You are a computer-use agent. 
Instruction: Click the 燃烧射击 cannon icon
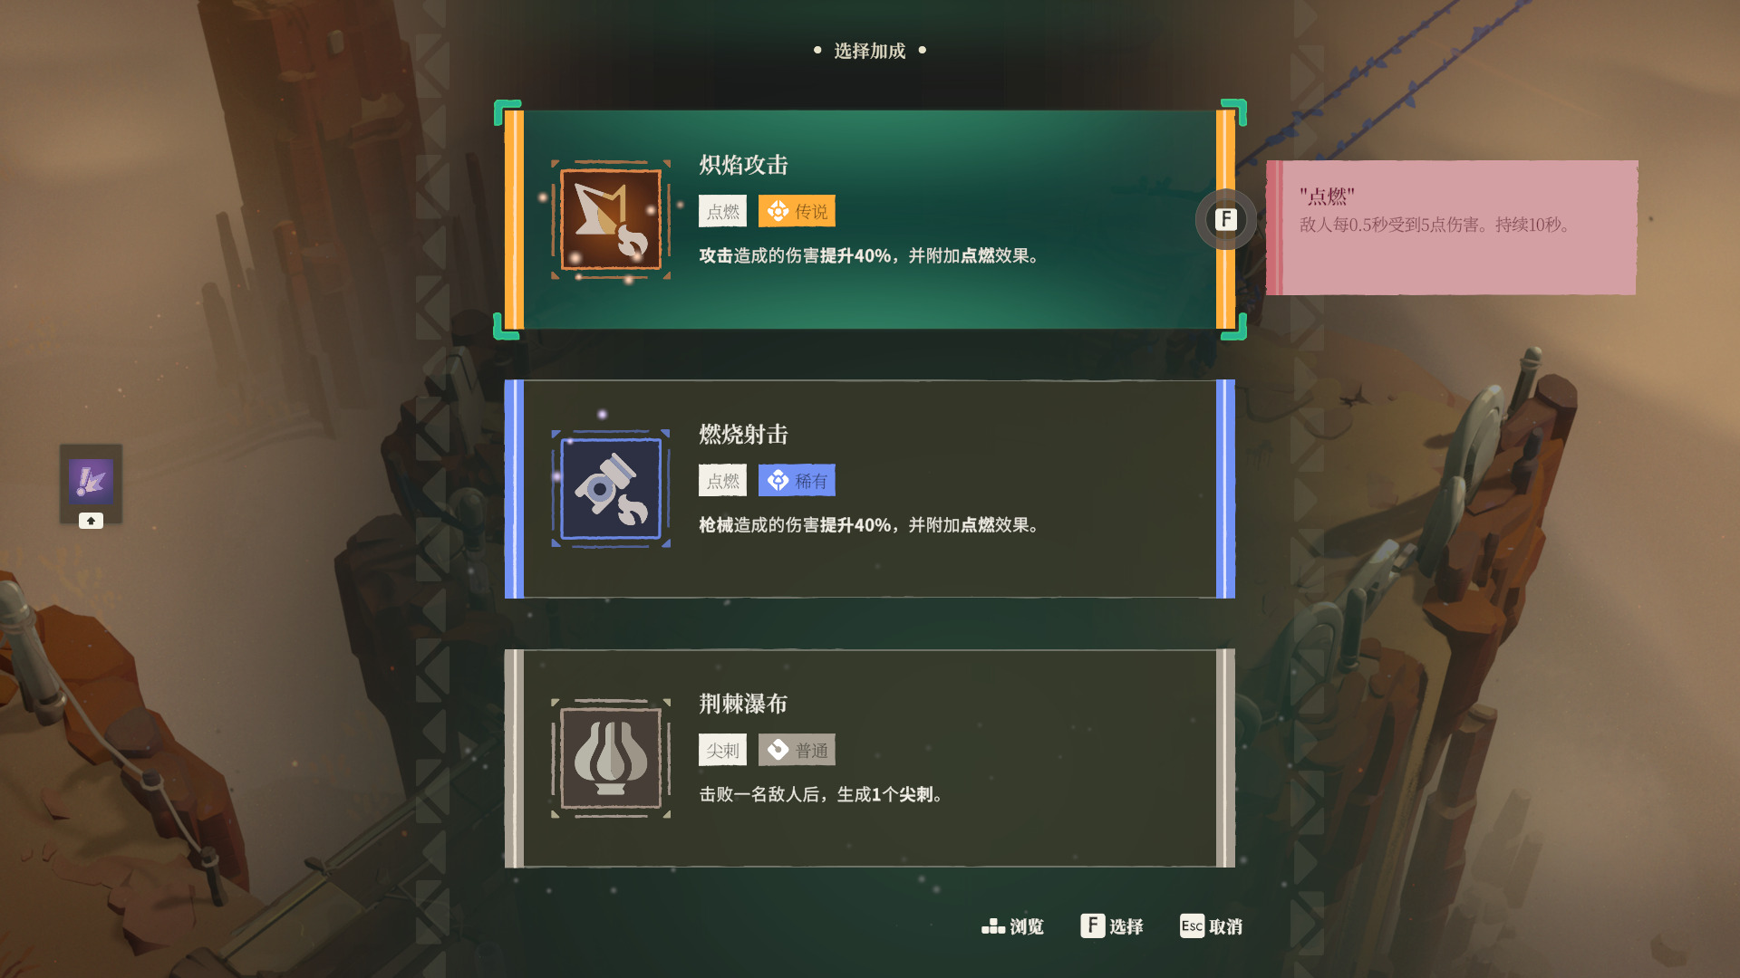point(611,489)
